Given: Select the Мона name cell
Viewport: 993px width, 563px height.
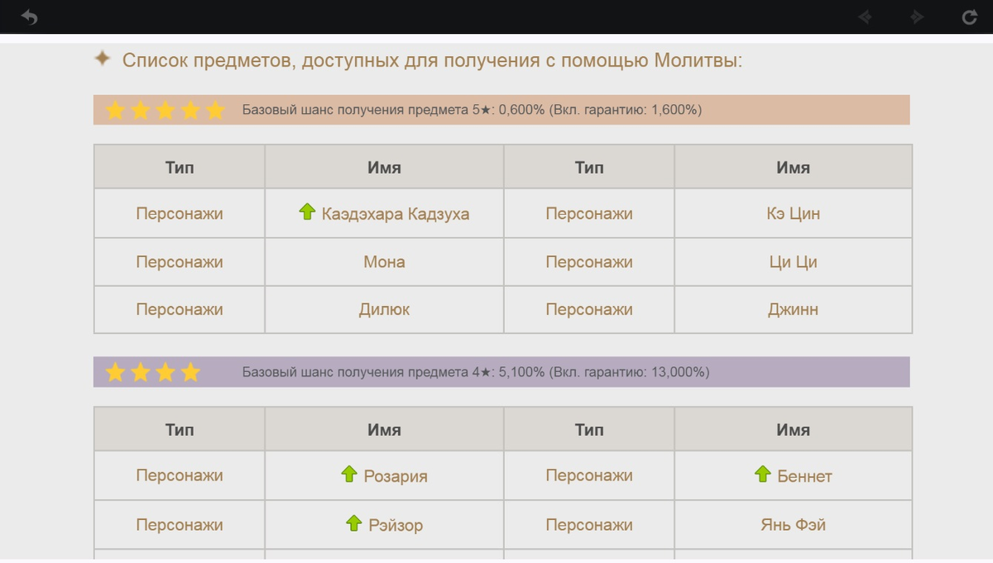Looking at the screenshot, I should 384,262.
